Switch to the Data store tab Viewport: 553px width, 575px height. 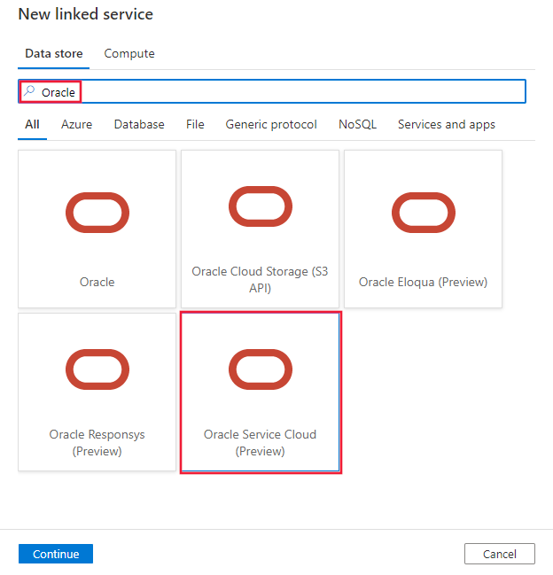tap(54, 53)
